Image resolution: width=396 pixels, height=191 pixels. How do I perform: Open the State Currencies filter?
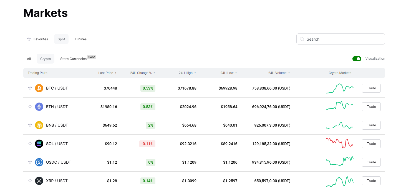point(73,59)
